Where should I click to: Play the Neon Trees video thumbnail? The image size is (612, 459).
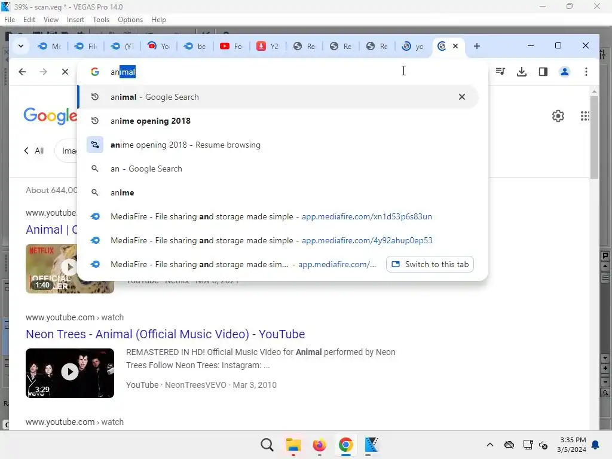[x=70, y=373]
